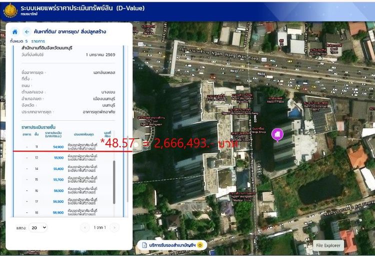Click the ค้นหาที่ดิน/ อาคารชุด/ สิ่งปลูกสร้าง heading
Viewport: 375px width, 256px height.
click(x=70, y=31)
